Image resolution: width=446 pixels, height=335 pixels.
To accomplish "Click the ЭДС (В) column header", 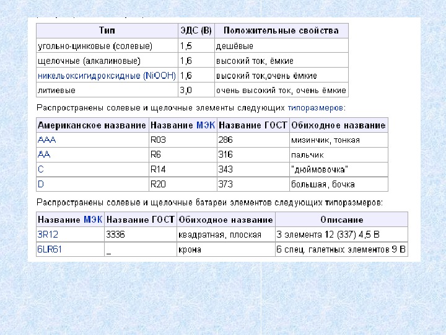I will click(196, 30).
